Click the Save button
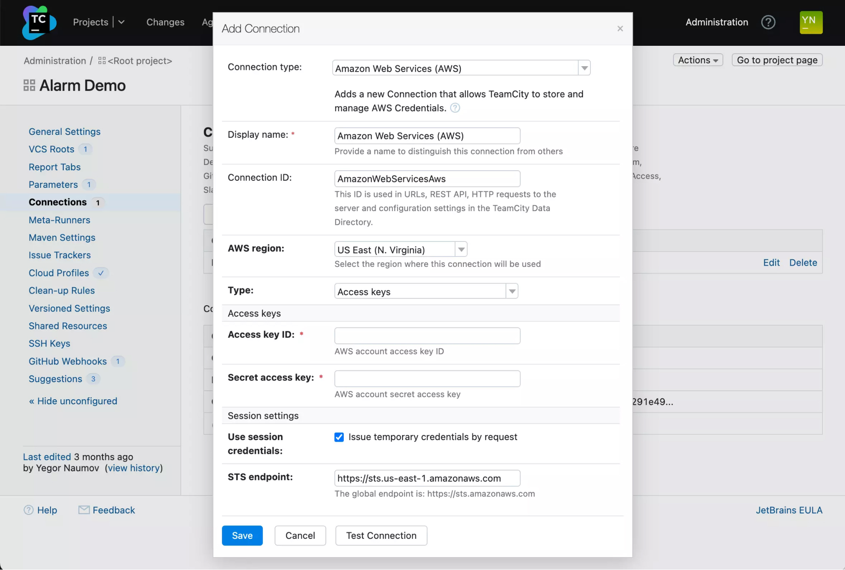This screenshot has width=845, height=570. (x=242, y=535)
